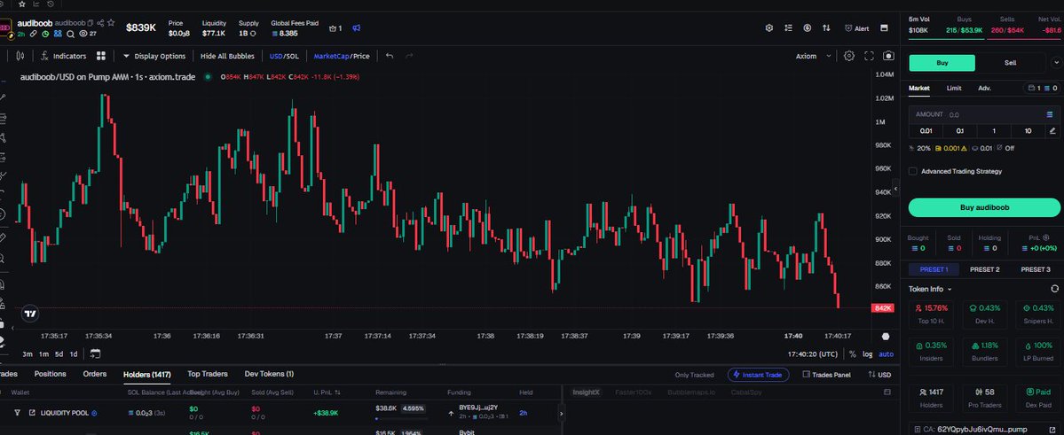This screenshot has width=1064, height=435.
Task: Select the 3m timeframe
Action: point(28,353)
